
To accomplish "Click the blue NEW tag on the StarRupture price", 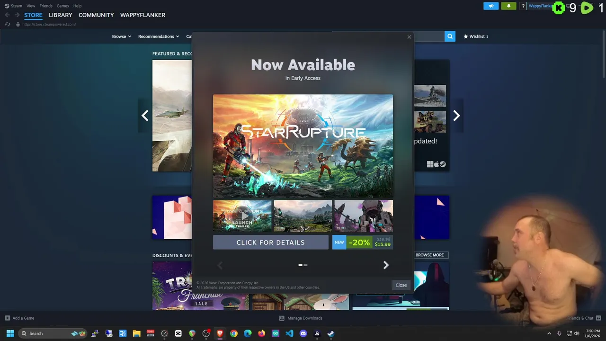I will (x=339, y=242).
